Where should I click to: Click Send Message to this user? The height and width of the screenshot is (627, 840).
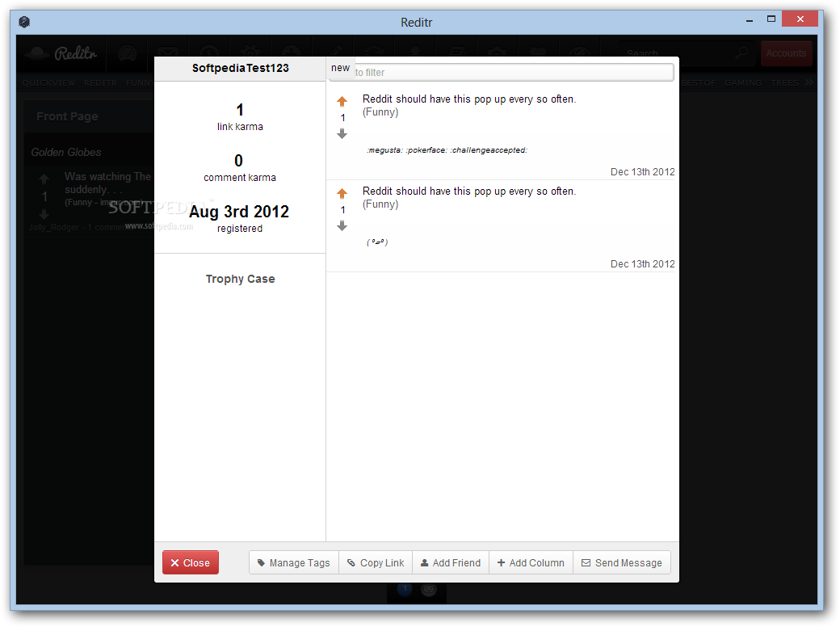tap(622, 562)
